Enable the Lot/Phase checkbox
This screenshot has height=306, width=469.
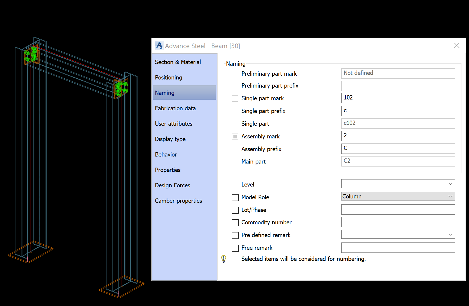[x=235, y=210]
